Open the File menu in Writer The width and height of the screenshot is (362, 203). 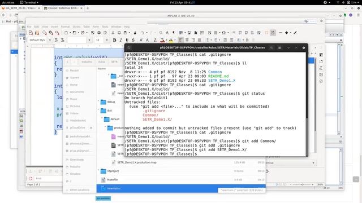pyautogui.click(x=29, y=27)
